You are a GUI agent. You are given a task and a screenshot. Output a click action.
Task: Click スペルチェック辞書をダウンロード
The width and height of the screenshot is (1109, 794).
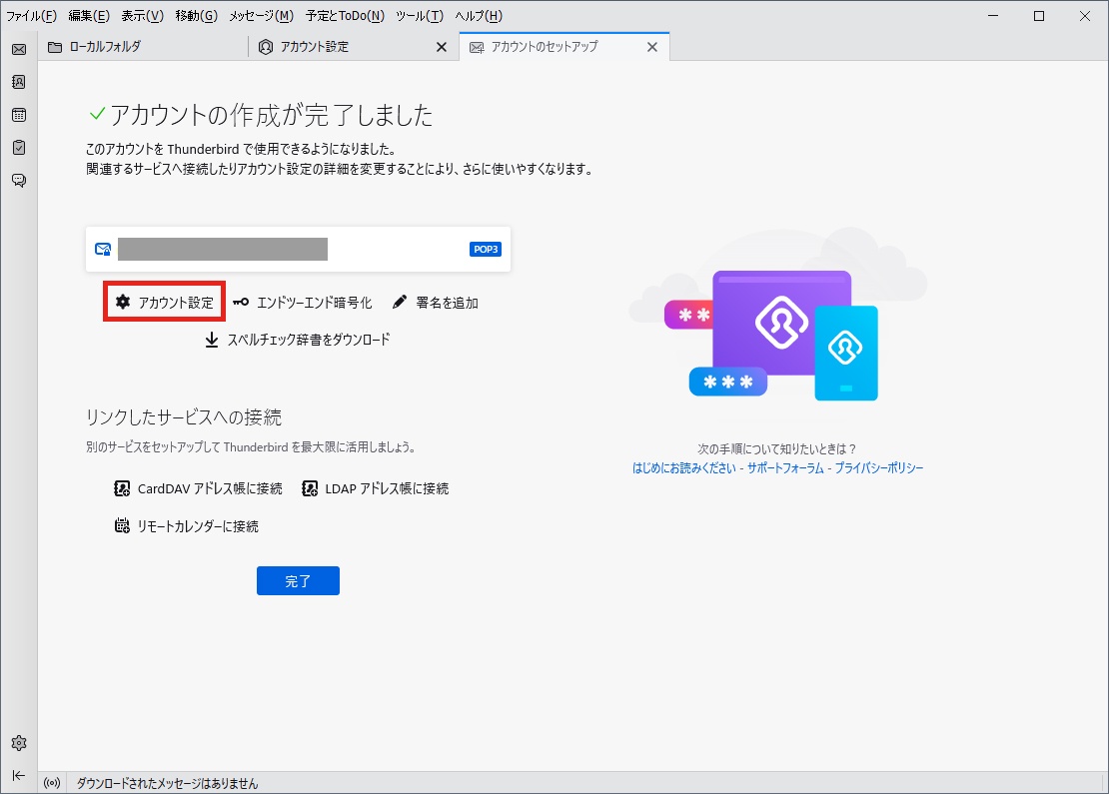[x=297, y=341]
